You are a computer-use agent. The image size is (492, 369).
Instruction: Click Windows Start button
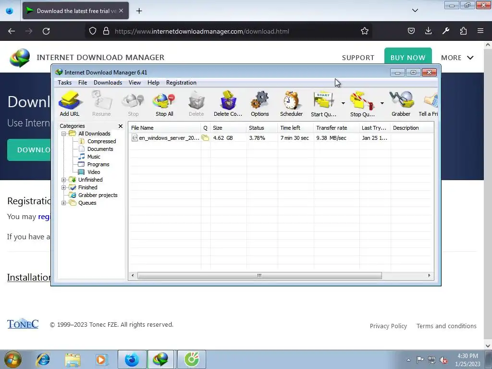pos(13,359)
